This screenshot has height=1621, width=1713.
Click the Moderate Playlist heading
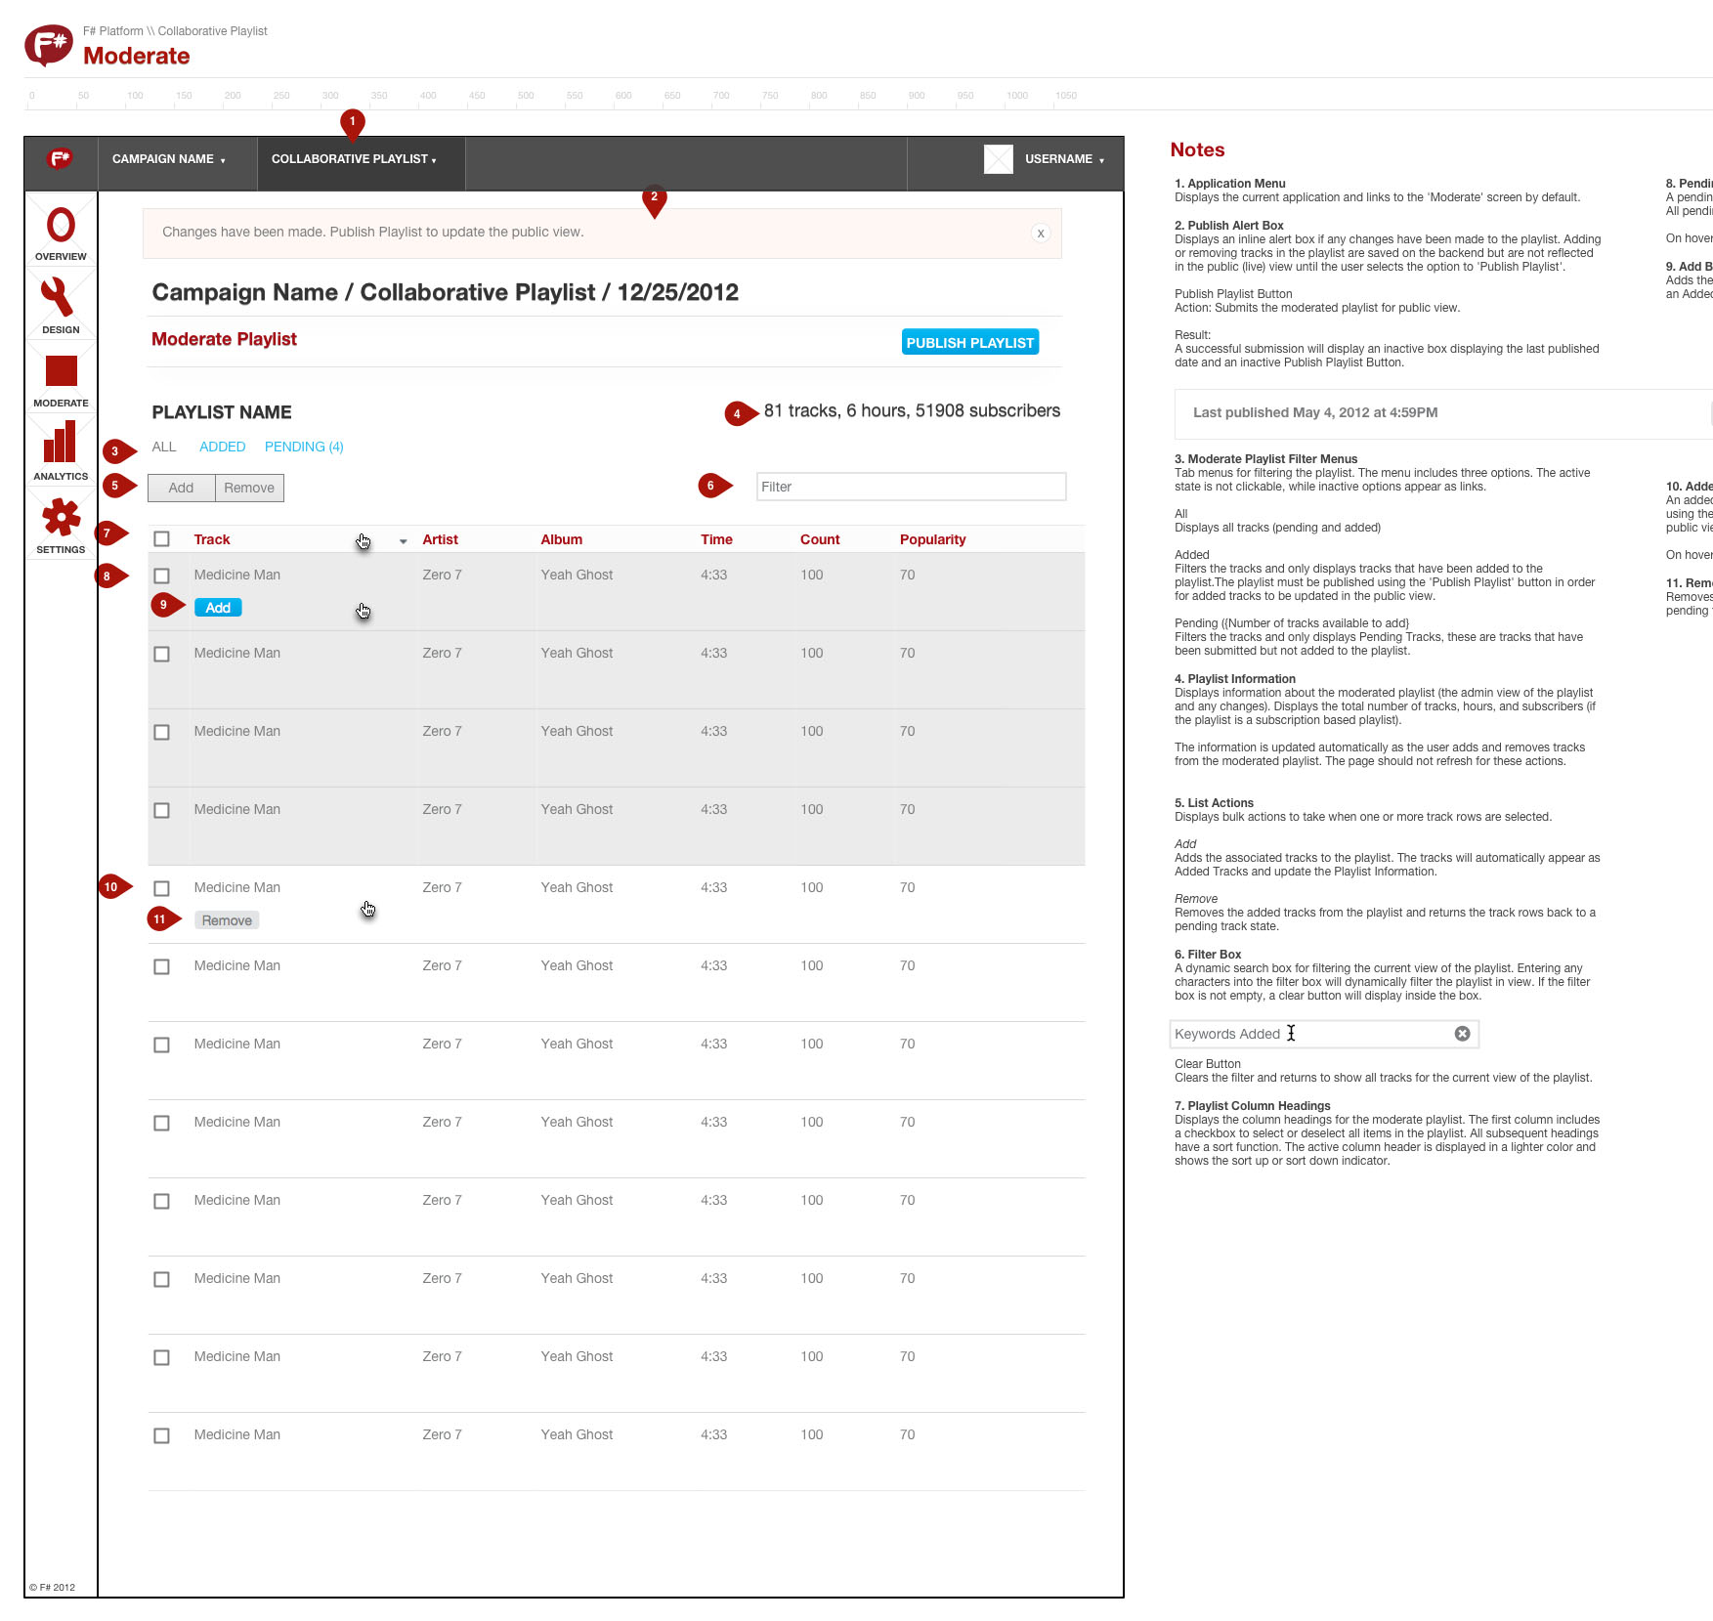click(224, 339)
